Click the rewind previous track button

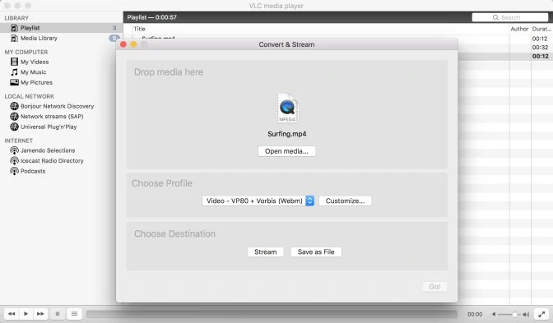point(12,314)
